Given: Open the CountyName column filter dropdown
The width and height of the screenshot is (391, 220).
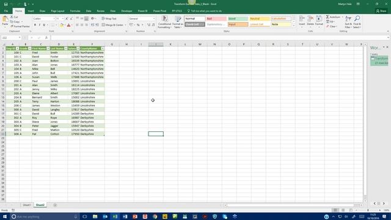Looking at the screenshot, I should [103, 48].
